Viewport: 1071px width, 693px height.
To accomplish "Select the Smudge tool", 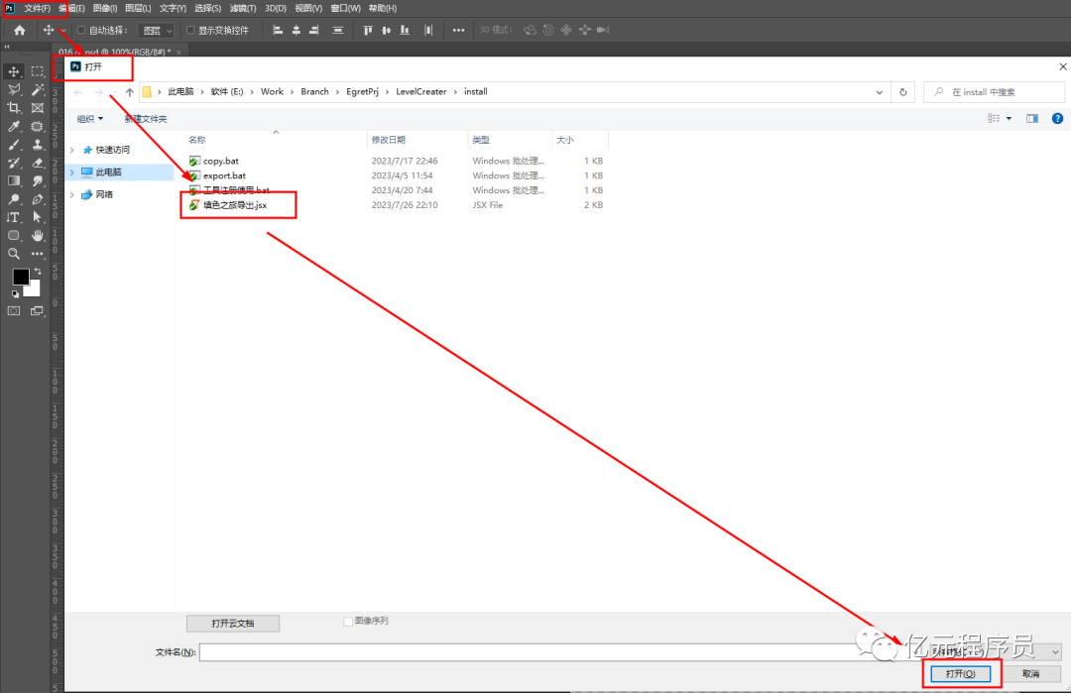I will pyautogui.click(x=38, y=180).
